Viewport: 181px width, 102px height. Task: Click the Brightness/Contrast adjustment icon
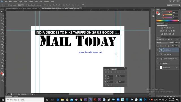[162, 28]
